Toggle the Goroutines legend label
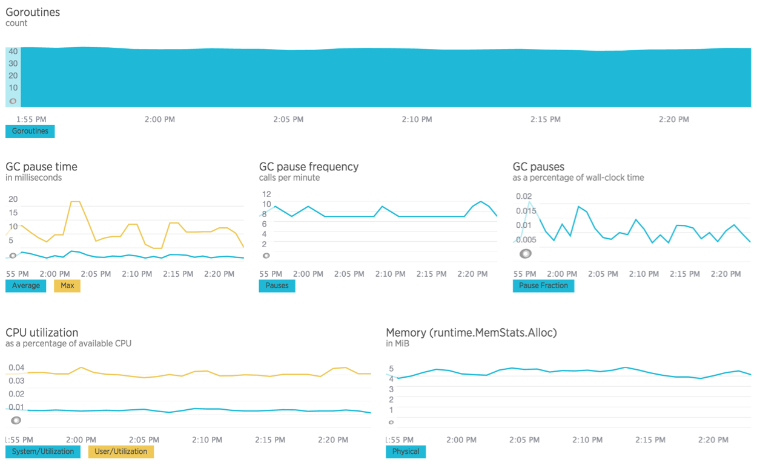 coord(30,131)
